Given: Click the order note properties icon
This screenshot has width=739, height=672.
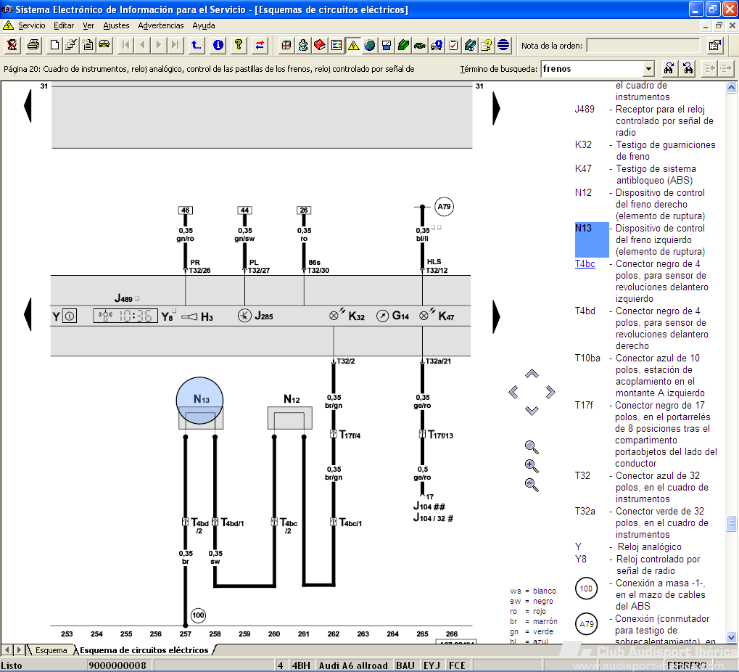Looking at the screenshot, I should 715,45.
